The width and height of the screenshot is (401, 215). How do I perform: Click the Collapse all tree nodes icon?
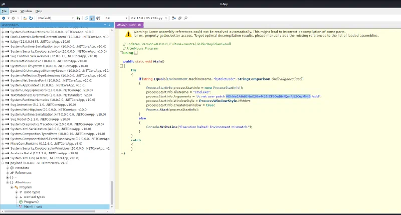180,18
